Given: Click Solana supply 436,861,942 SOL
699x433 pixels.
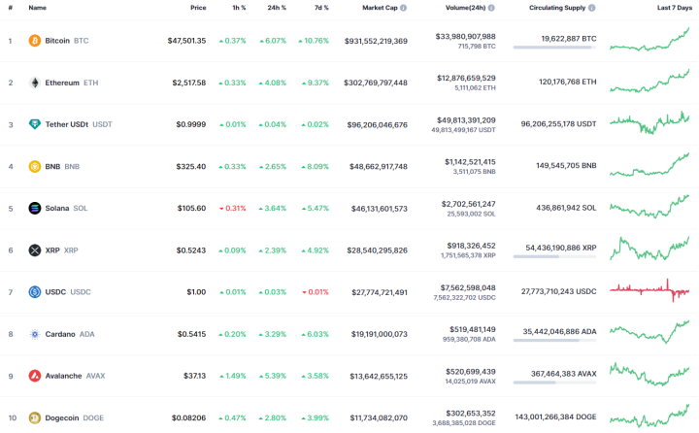Looking at the screenshot, I should pos(566,208).
